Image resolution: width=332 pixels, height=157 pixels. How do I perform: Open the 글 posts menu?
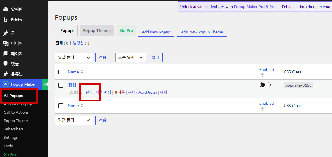click(x=13, y=33)
